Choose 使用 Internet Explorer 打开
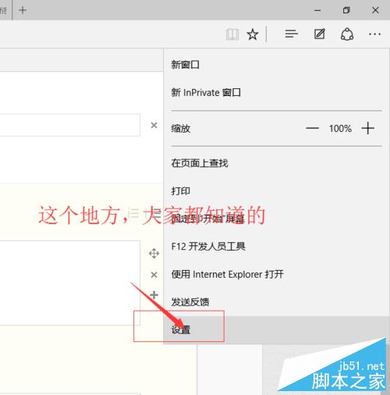Viewport: 390px width, 395px height. pyautogui.click(x=276, y=274)
